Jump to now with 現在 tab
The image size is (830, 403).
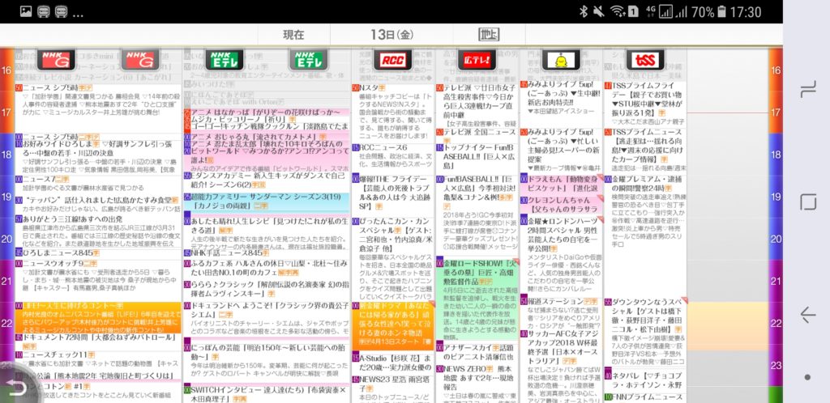point(293,35)
